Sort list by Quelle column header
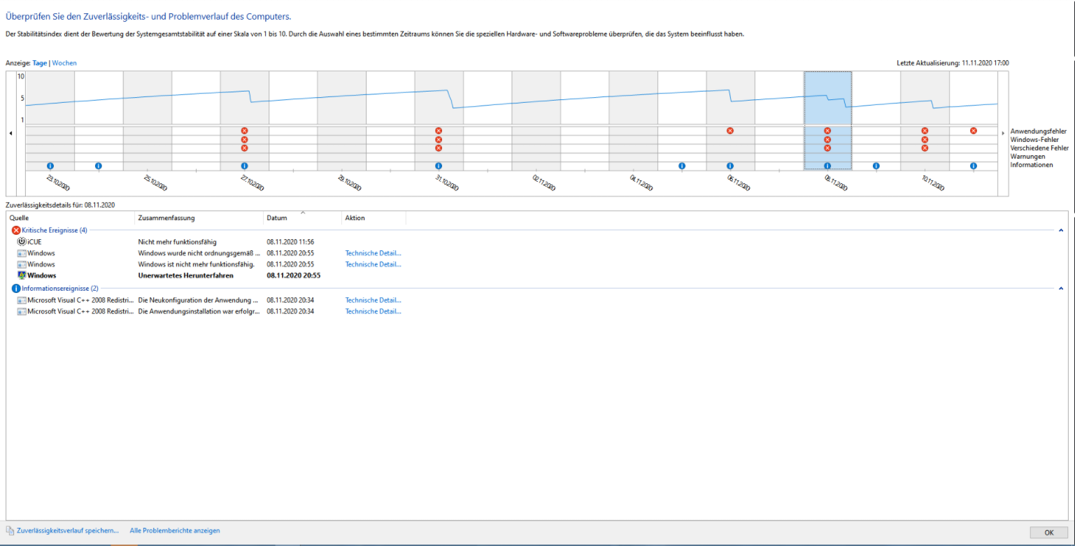The image size is (1075, 546). pos(70,218)
